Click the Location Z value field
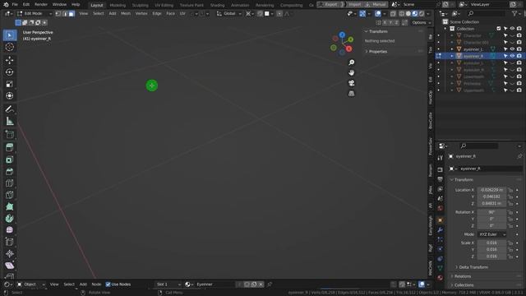526x296 pixels. [491, 204]
